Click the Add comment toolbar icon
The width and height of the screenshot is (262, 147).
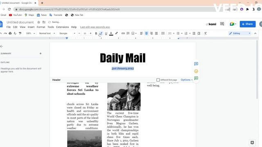[x=128, y=33]
